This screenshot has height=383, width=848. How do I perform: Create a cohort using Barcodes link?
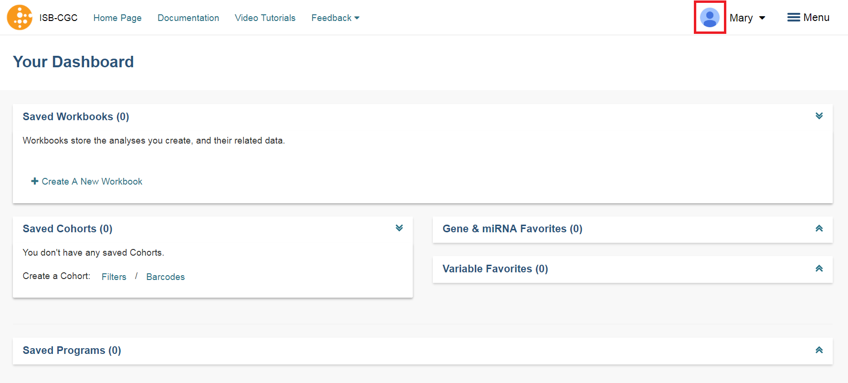tap(165, 277)
